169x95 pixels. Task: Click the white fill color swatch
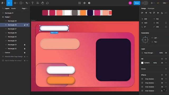click(x=142, y=63)
